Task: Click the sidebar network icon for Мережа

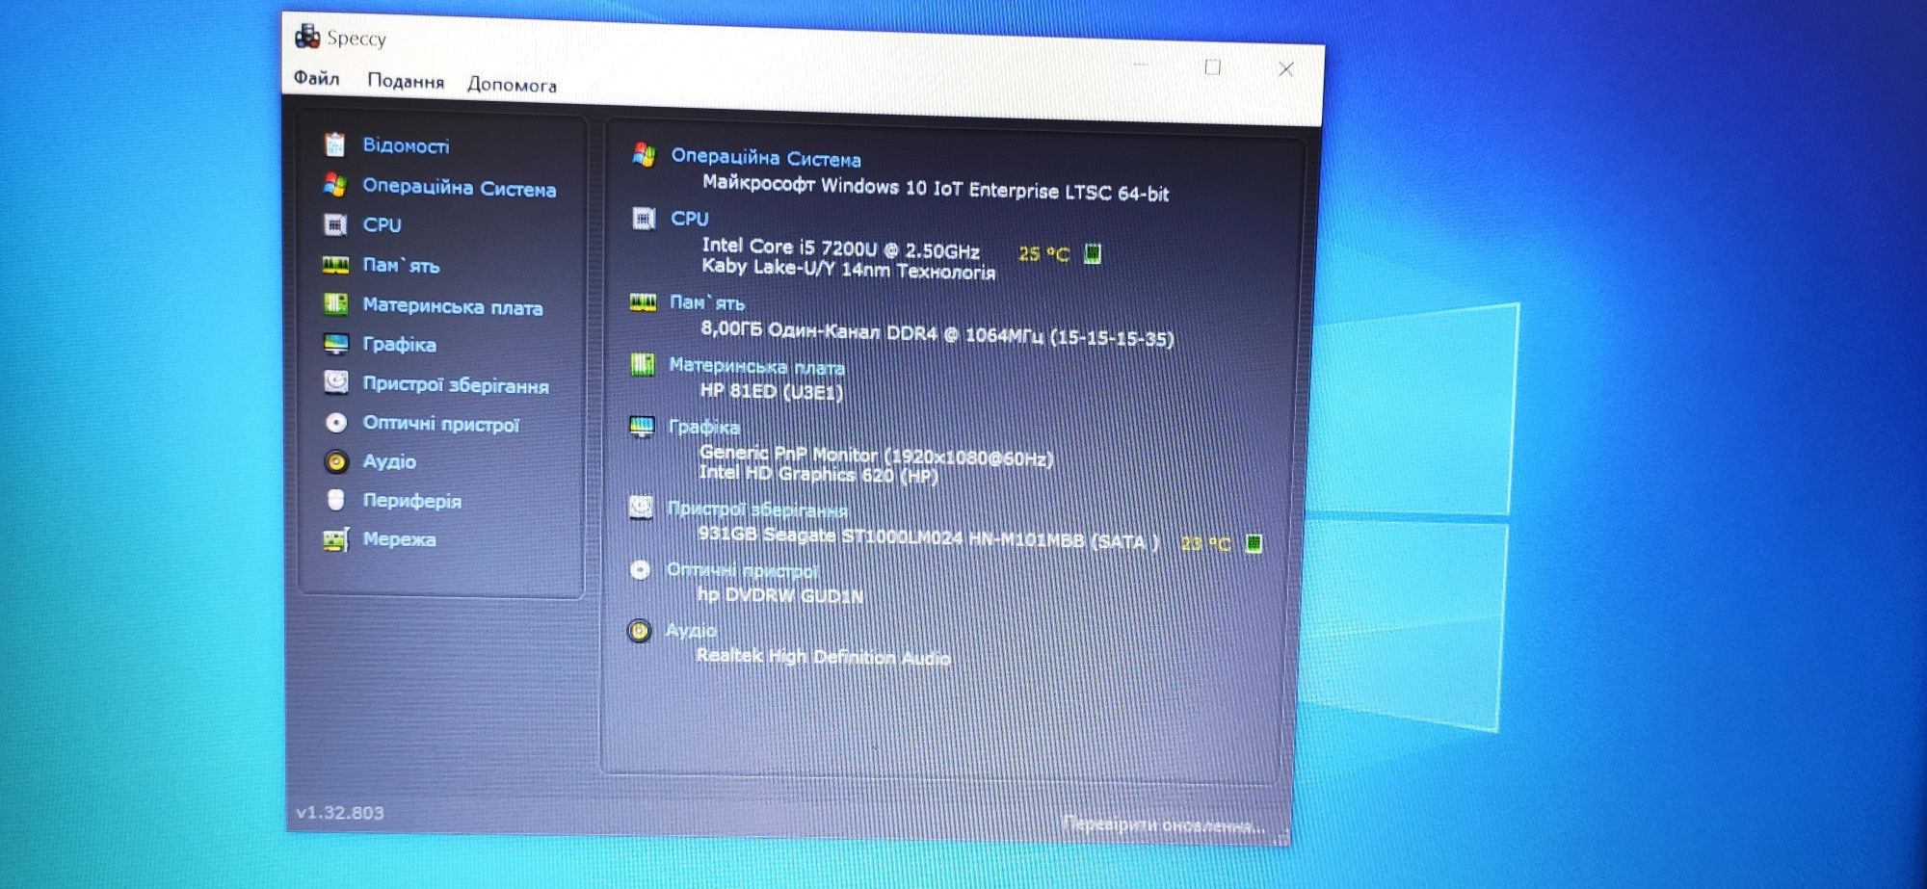Action: click(335, 540)
